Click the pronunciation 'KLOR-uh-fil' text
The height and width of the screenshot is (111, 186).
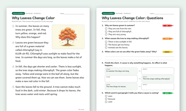click(22, 54)
